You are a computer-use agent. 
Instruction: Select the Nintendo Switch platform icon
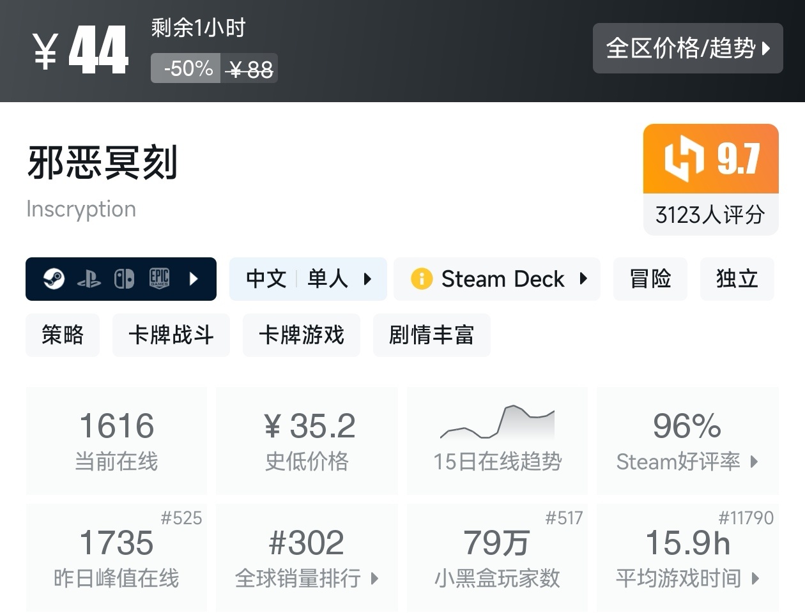[x=125, y=278]
